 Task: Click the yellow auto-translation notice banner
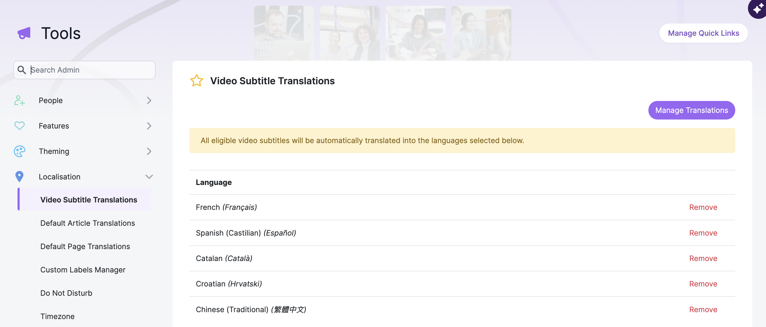point(462,140)
